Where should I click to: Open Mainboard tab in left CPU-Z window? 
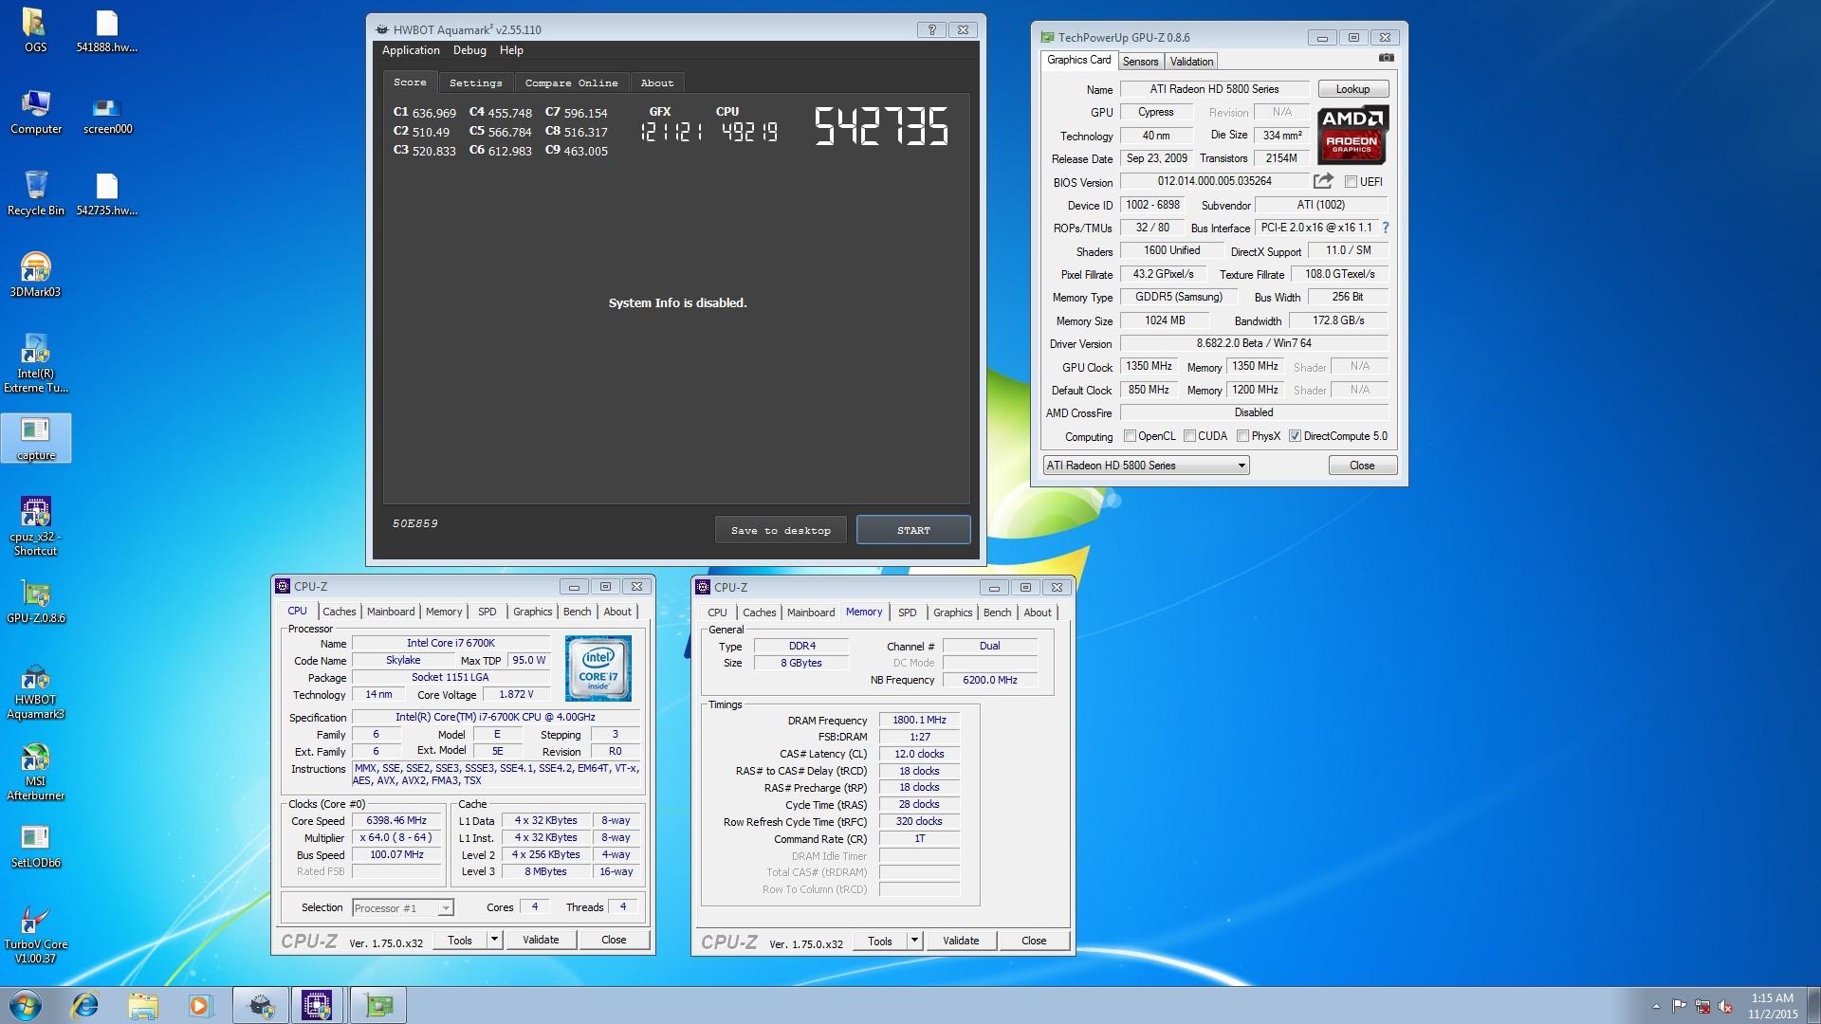point(391,612)
